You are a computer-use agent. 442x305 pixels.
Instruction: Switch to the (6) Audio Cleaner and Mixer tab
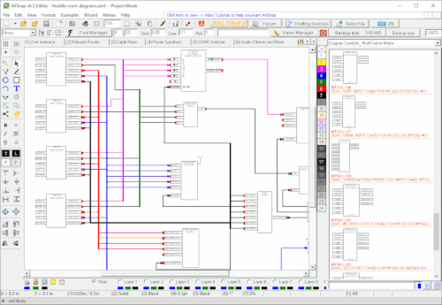click(259, 42)
